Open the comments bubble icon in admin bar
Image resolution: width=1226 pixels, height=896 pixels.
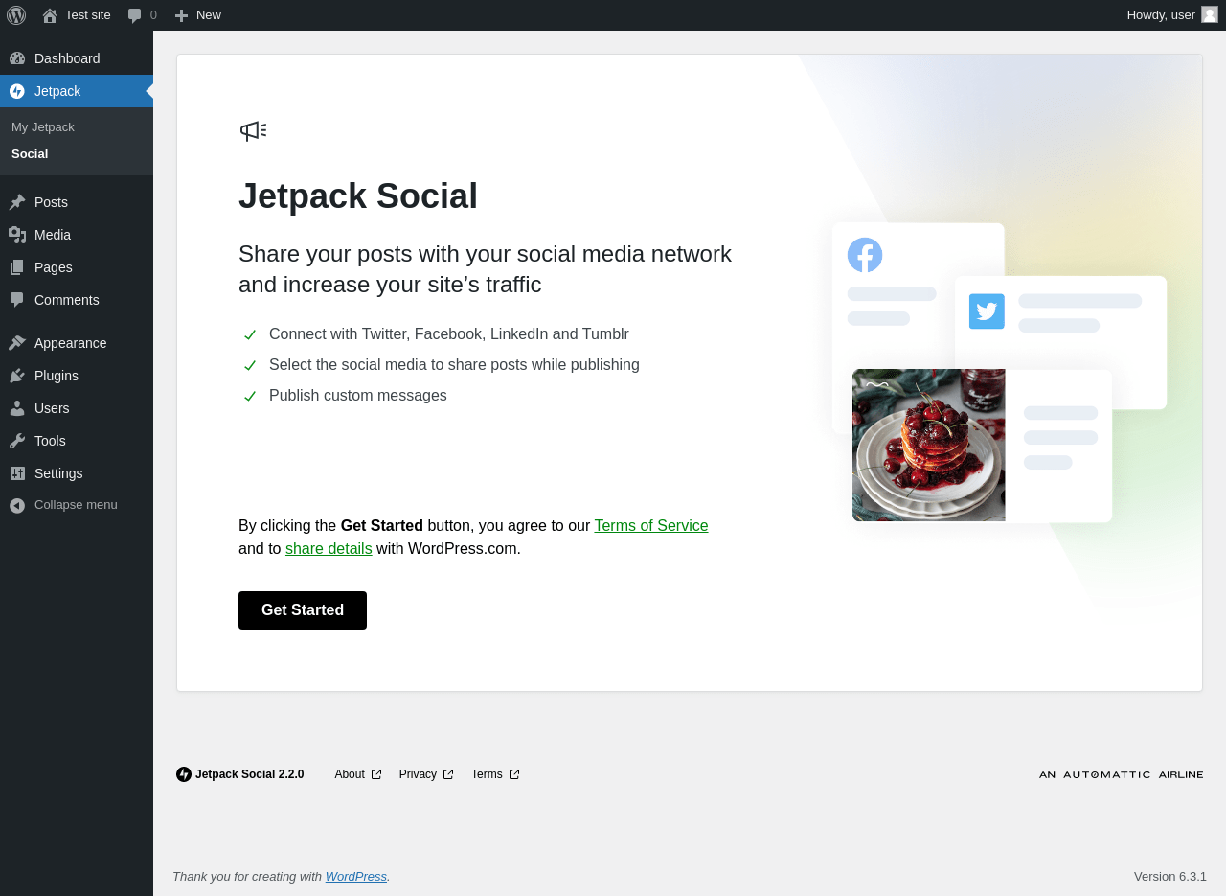[135, 15]
